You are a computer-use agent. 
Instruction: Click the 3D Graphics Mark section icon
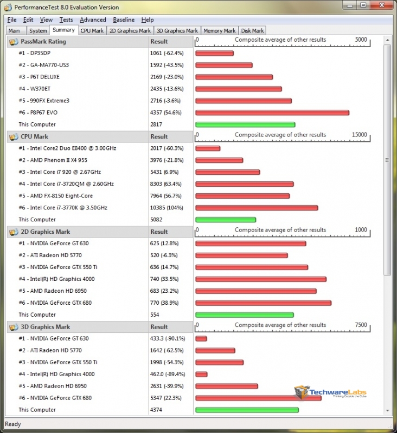(x=14, y=327)
